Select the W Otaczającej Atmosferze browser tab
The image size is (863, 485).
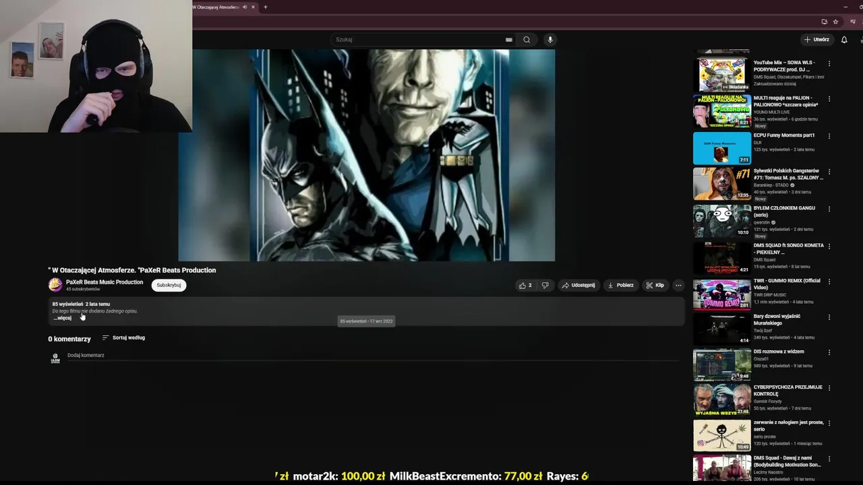click(216, 7)
